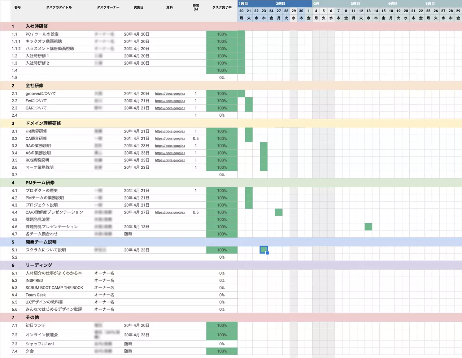The image size is (462, 358).
Task: Click the 0% completion cell for INSPIRED
Action: [x=222, y=280]
